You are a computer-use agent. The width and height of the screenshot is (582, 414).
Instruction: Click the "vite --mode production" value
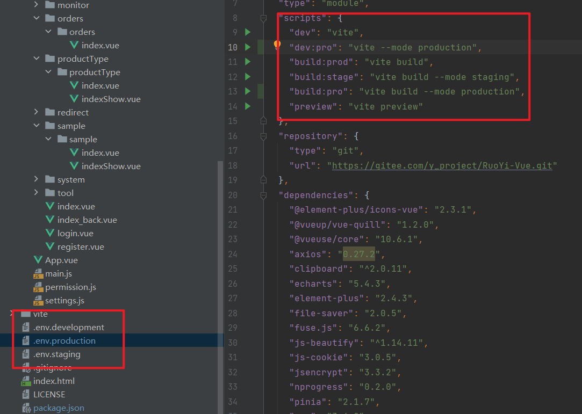coord(413,47)
